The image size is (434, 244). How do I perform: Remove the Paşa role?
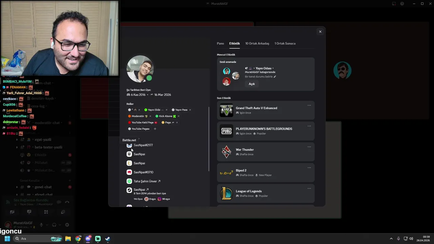[x=177, y=122]
